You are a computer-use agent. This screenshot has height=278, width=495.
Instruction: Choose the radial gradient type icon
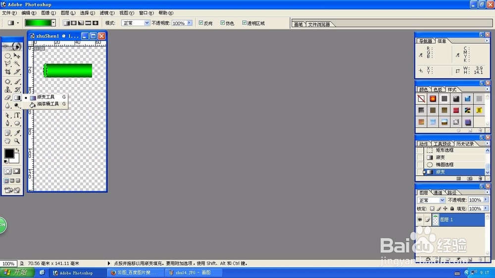(x=74, y=23)
